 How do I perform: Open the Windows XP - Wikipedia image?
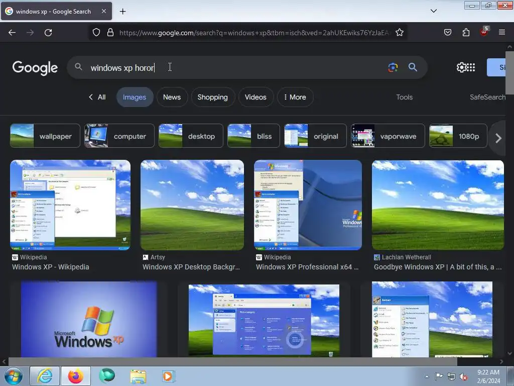coord(70,205)
